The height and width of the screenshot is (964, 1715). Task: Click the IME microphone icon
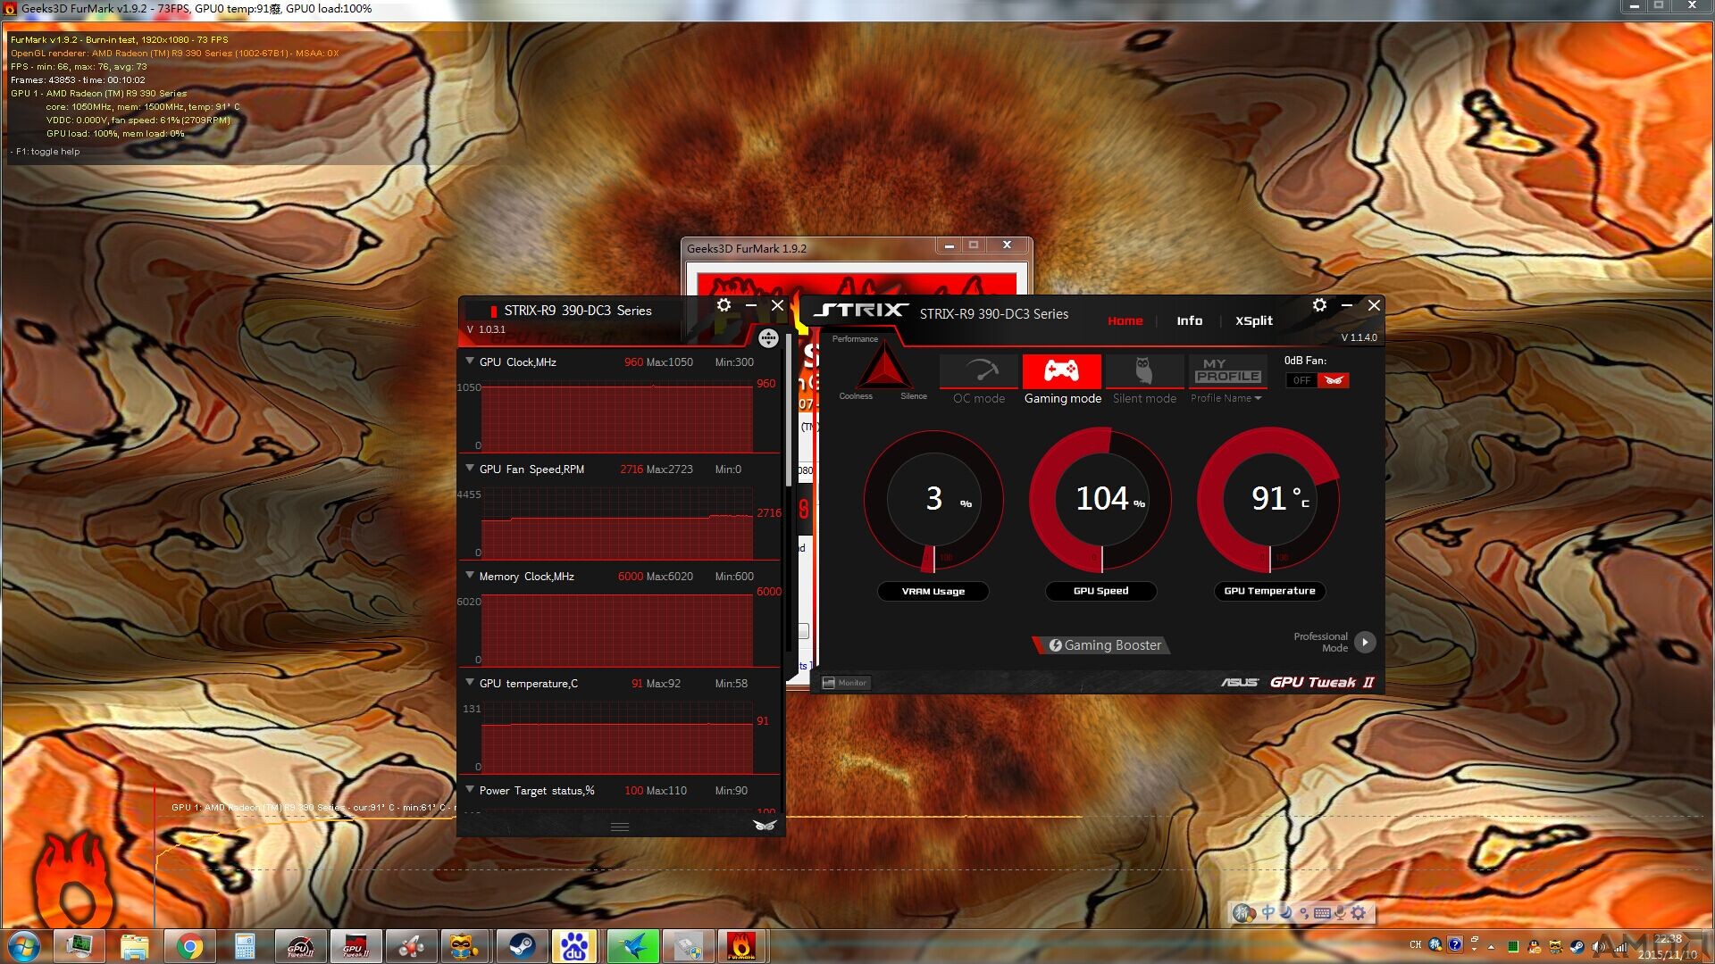point(1341,912)
